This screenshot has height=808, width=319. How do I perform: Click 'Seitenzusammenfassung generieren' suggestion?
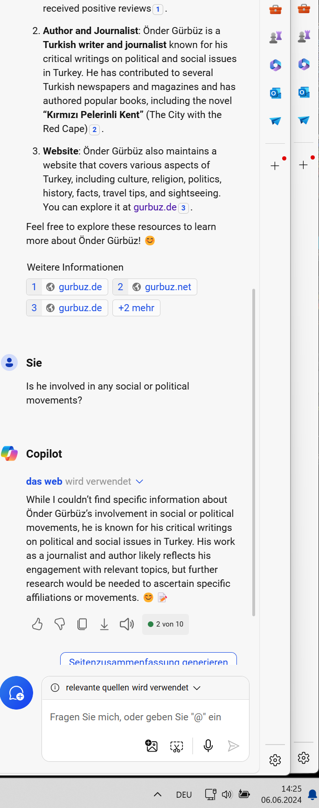(148, 659)
